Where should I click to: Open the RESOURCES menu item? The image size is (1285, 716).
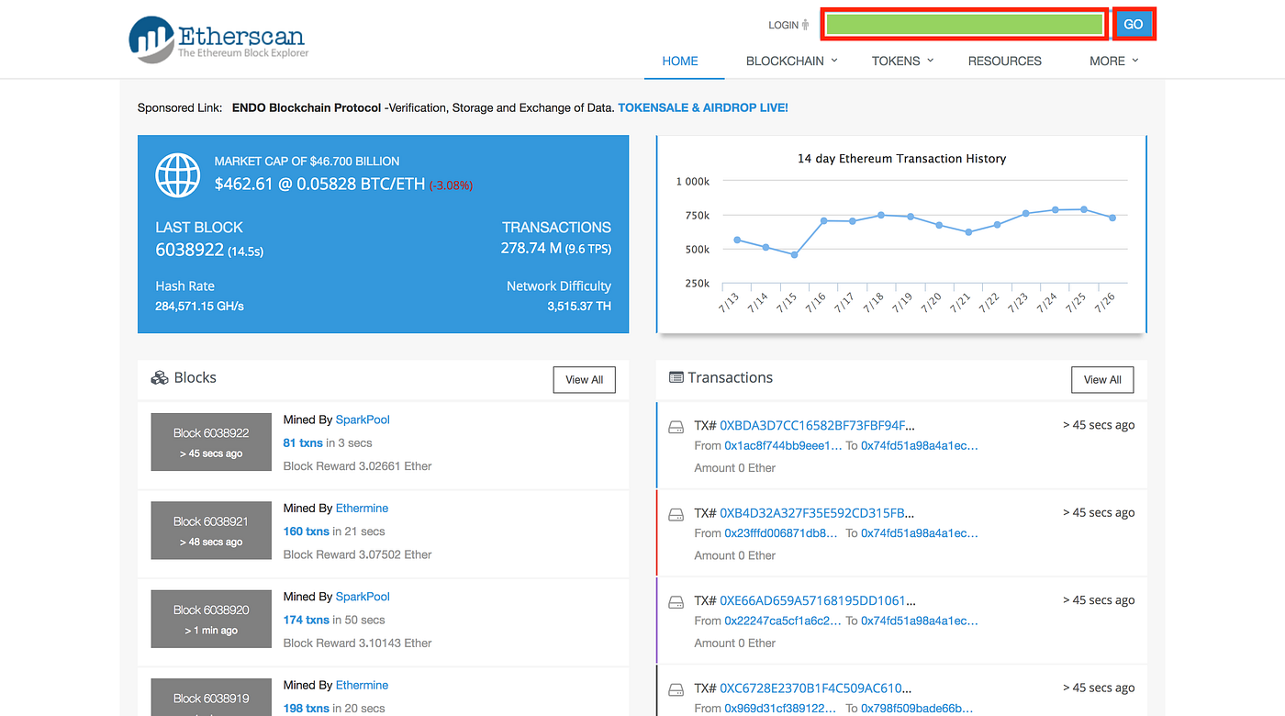(x=1005, y=61)
